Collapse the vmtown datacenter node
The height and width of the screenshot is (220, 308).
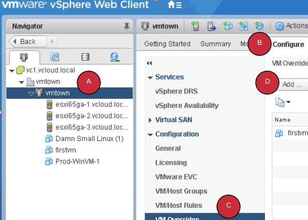point(21,82)
